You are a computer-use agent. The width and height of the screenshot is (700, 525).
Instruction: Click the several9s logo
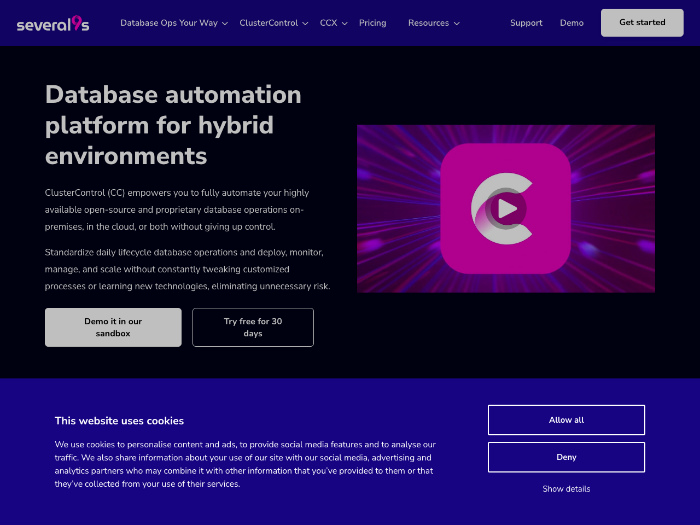tap(52, 23)
